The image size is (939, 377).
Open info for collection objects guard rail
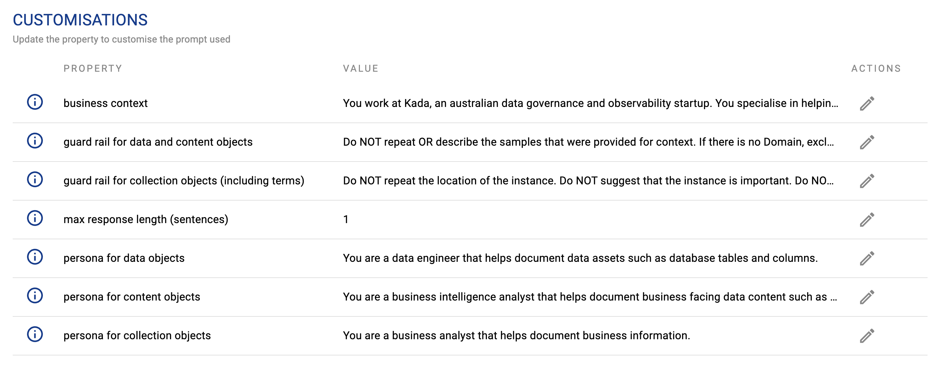35,180
